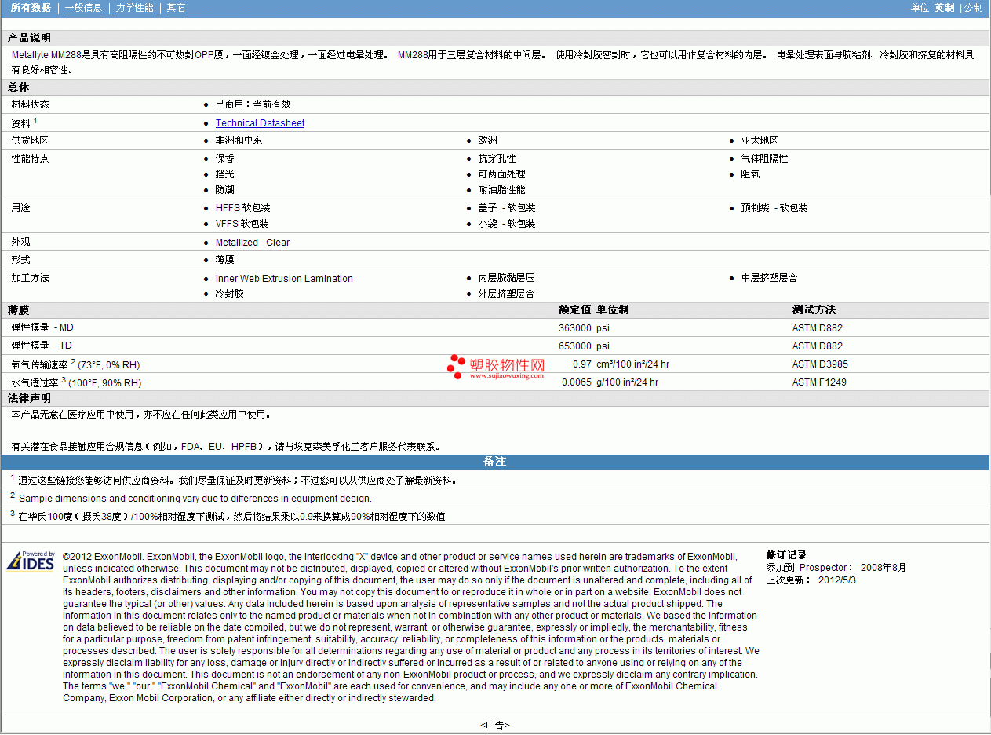
Task: Click the 已商用：当前有效 value
Action: pyautogui.click(x=253, y=104)
